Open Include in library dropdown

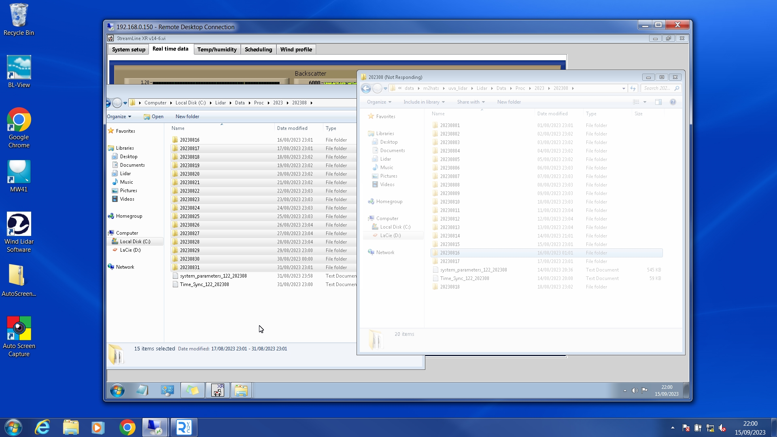pyautogui.click(x=424, y=102)
